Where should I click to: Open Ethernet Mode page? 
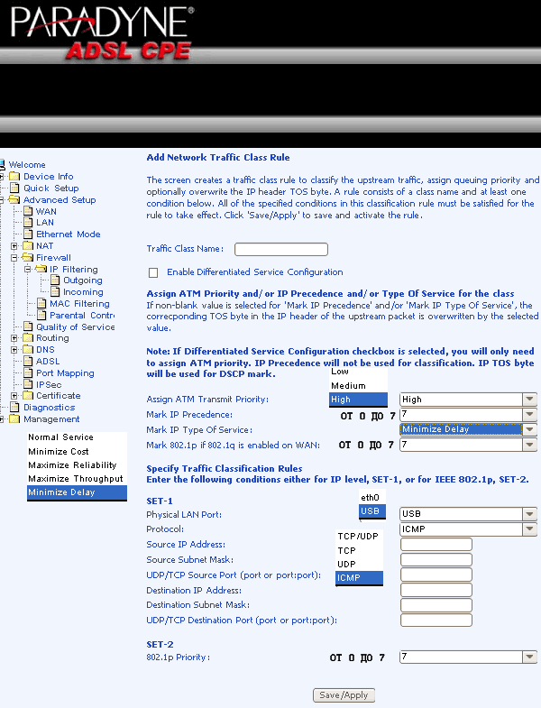coord(69,234)
